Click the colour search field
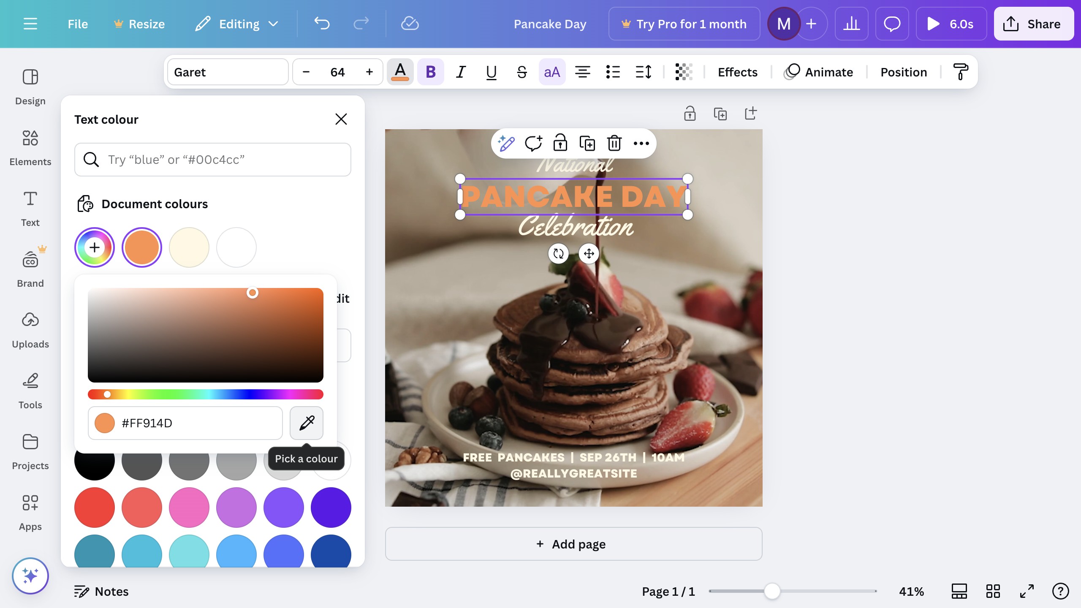The image size is (1081, 608). (x=213, y=160)
